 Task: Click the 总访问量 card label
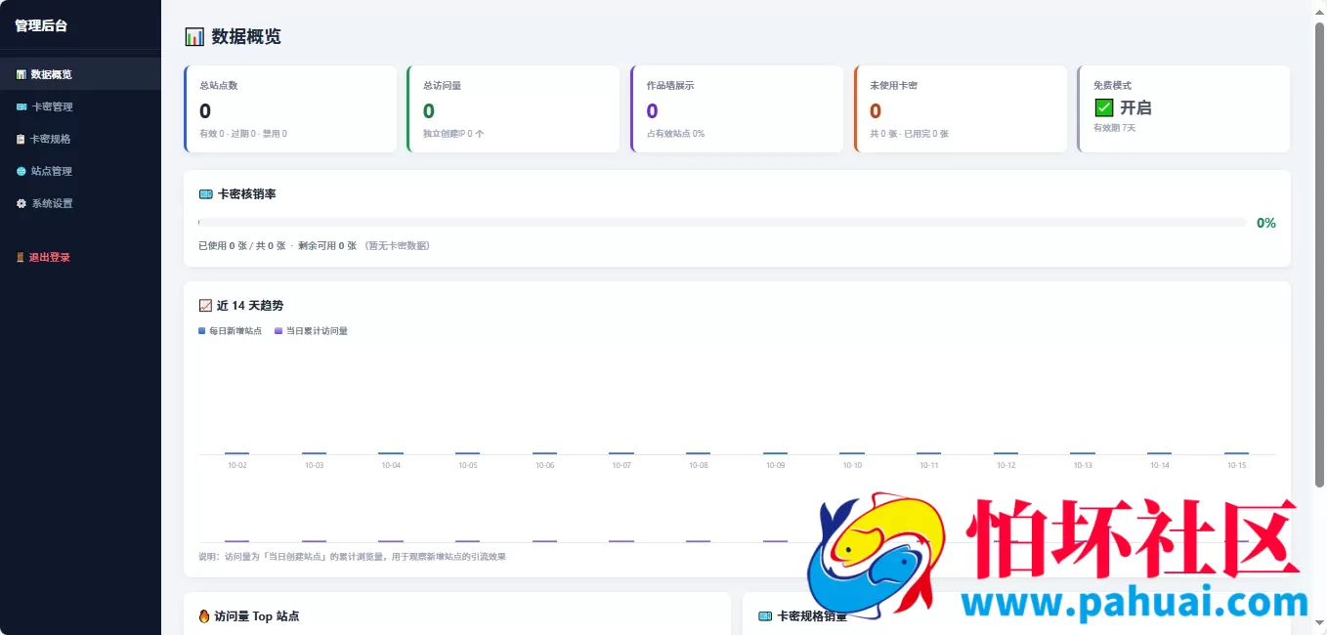443,86
